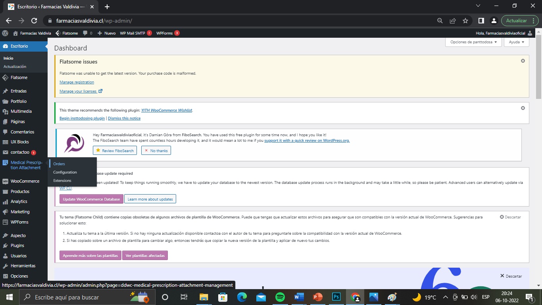Click Descartar on the template notice
The width and height of the screenshot is (542, 305).
(510, 217)
